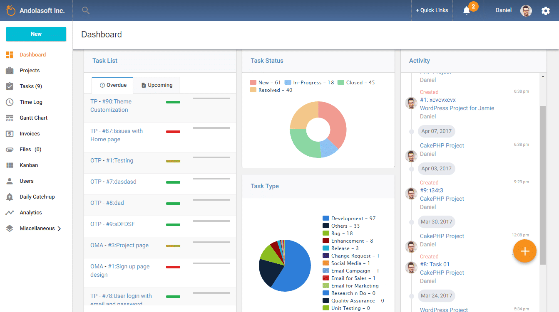Go to Time Log in sidebar
Viewport: 559px width, 312px height.
tap(31, 102)
